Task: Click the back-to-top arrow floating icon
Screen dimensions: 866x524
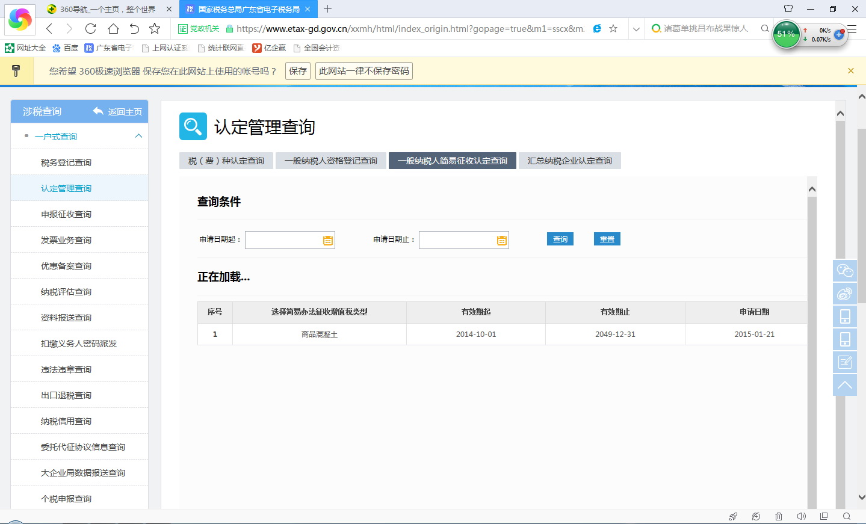Action: click(x=845, y=384)
